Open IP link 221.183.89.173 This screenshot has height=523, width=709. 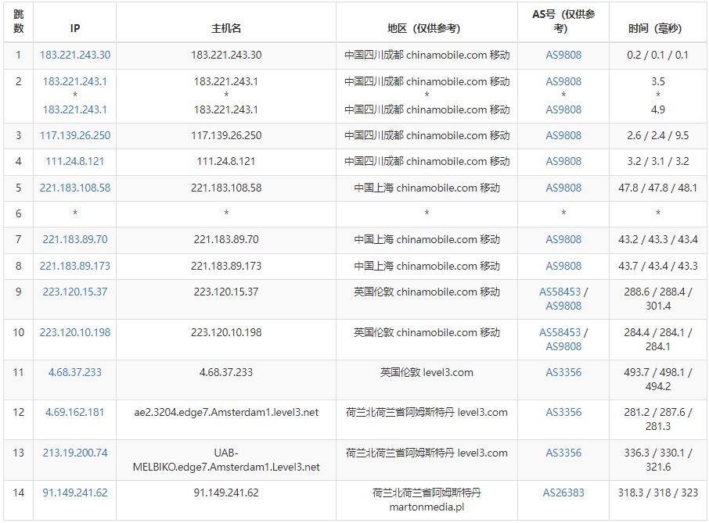(x=74, y=266)
